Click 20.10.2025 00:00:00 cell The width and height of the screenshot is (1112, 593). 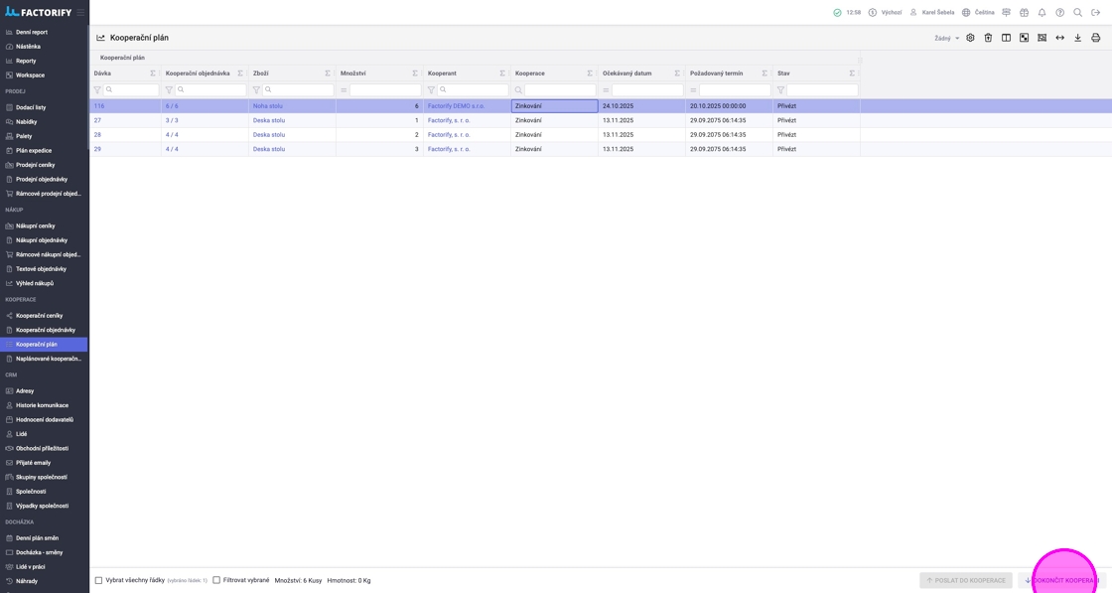coord(729,105)
